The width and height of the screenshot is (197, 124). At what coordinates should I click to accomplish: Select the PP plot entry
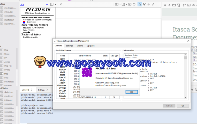coord(5,58)
